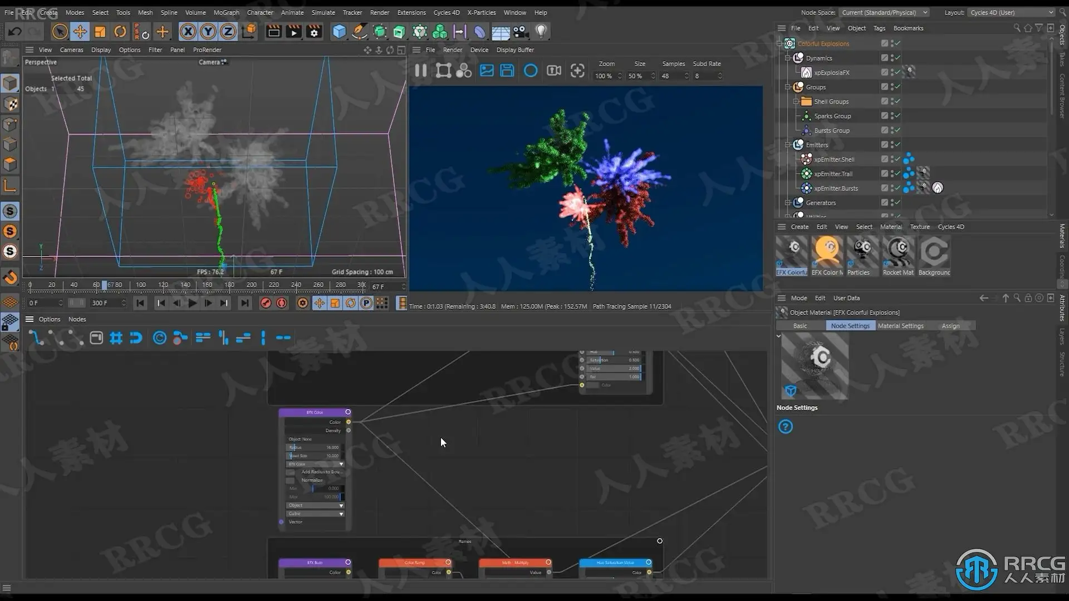Toggle visibility dots of xpEmitter.Shell
This screenshot has width=1069, height=601.
[x=893, y=159]
